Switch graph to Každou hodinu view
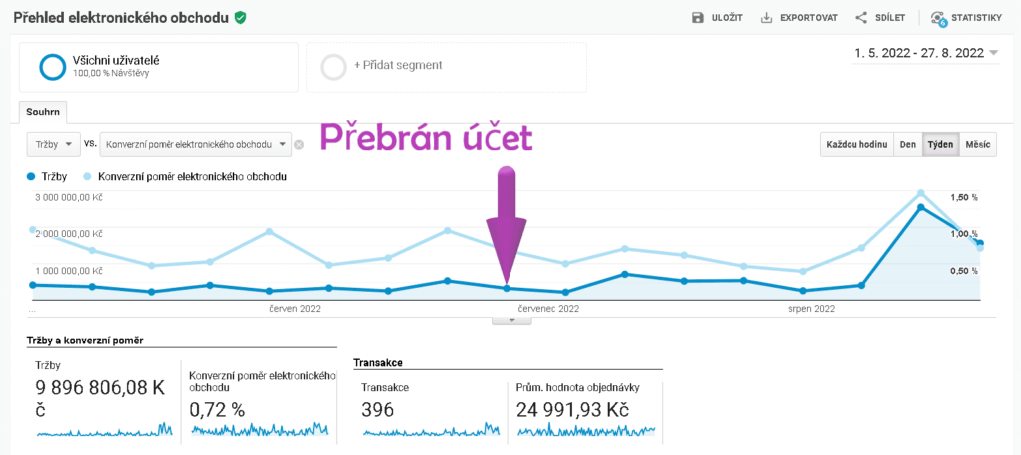 pos(855,145)
